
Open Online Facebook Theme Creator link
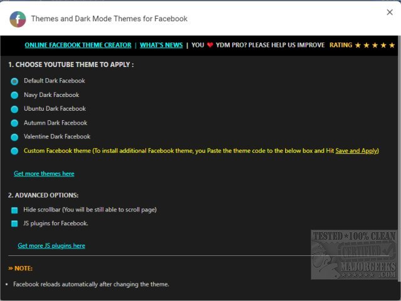coord(78,45)
